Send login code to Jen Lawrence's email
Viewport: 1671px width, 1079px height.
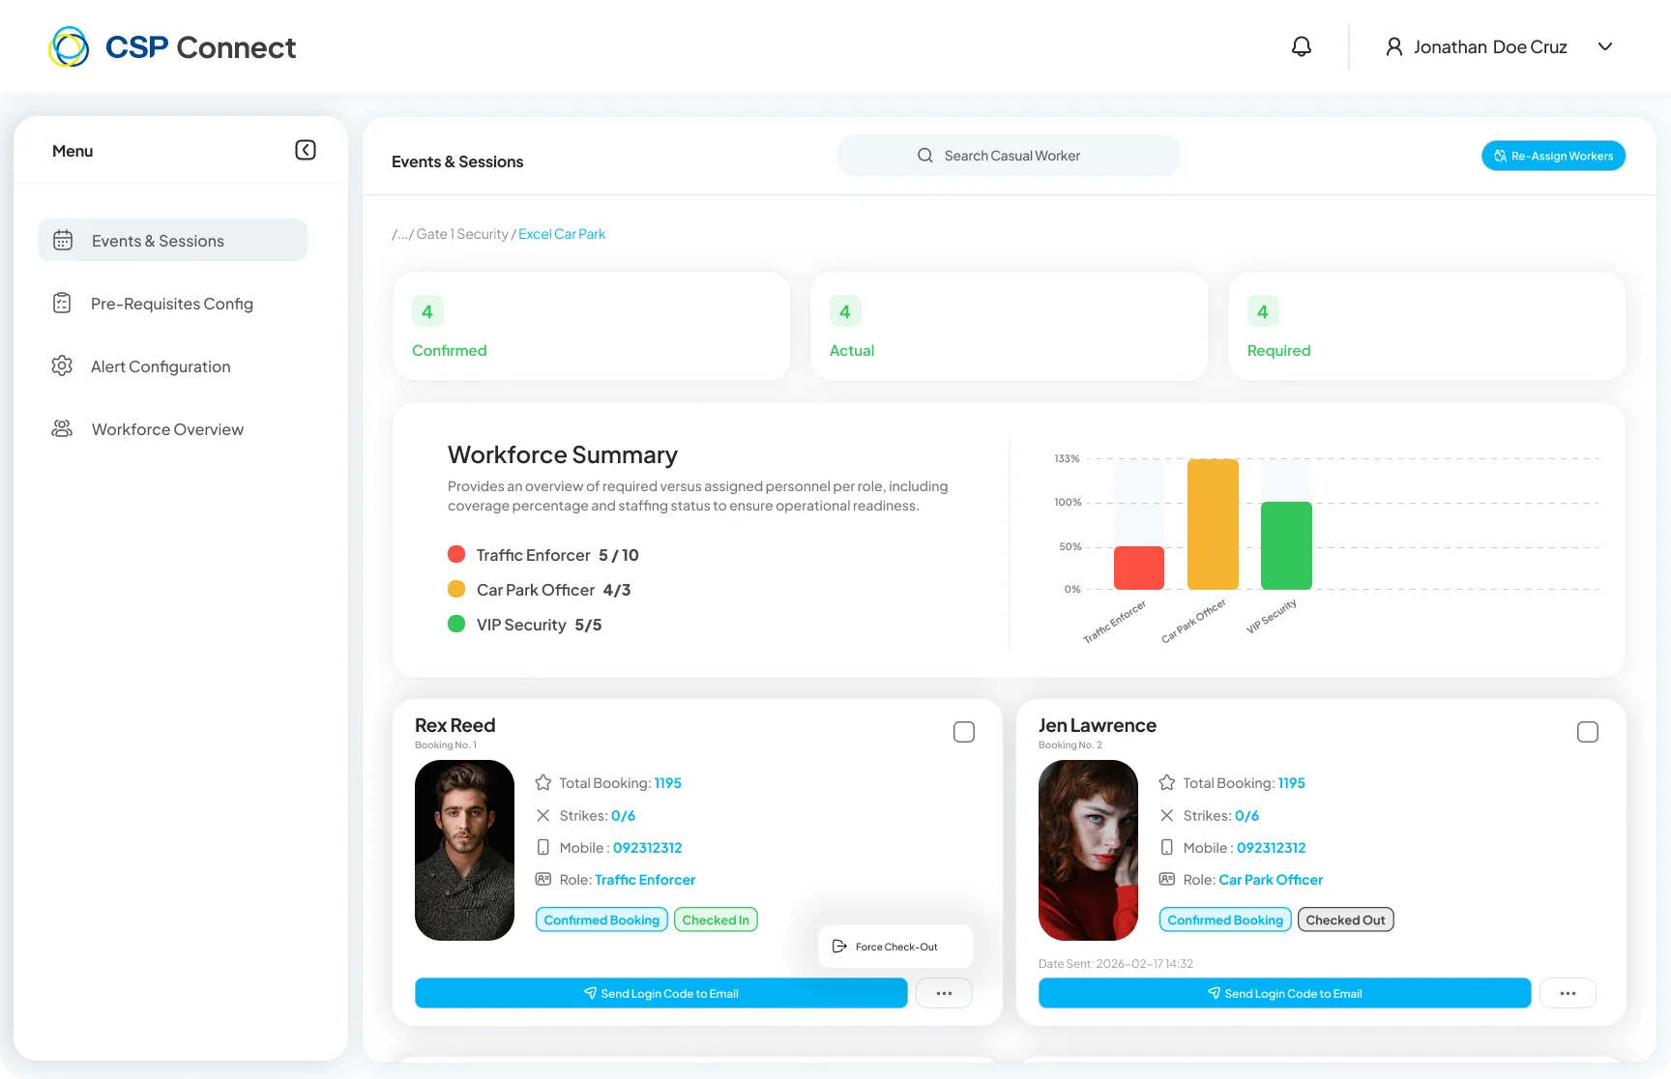(1285, 993)
